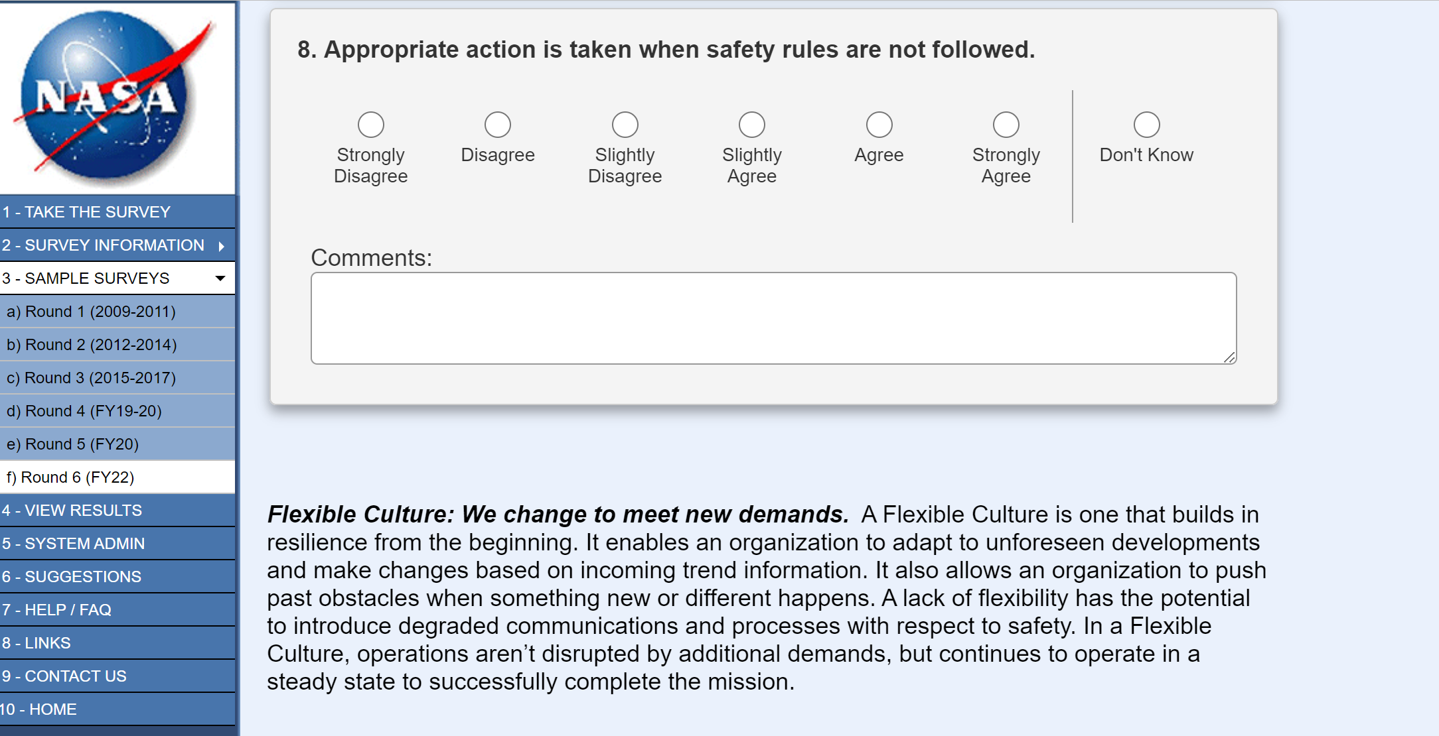This screenshot has width=1439, height=736.
Task: Open the System Admin menu item
Action: click(73, 544)
